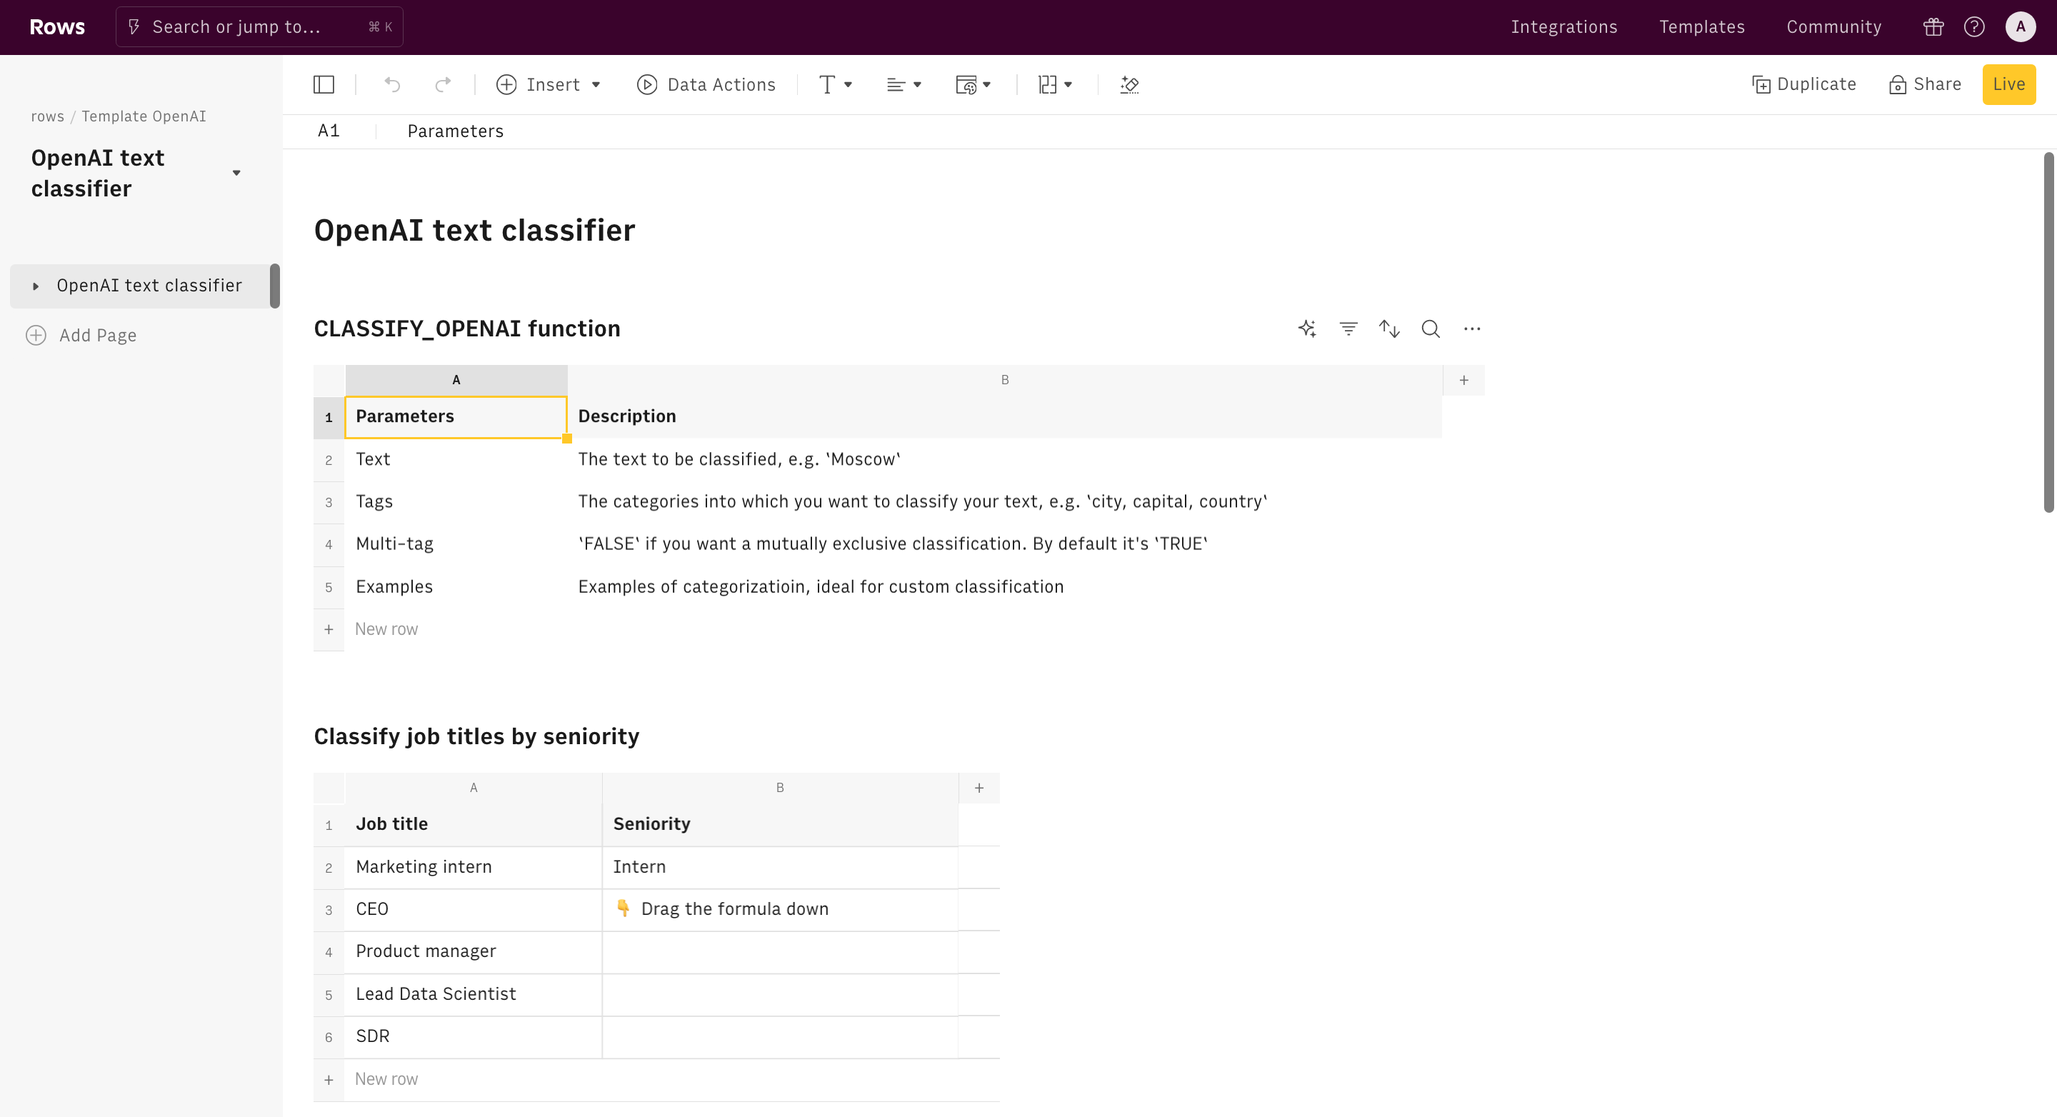Expand the OpenAI text classifier page tree

click(35, 286)
